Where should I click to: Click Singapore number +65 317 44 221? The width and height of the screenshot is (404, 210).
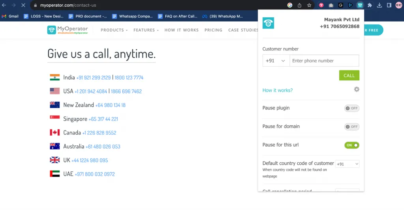click(103, 119)
